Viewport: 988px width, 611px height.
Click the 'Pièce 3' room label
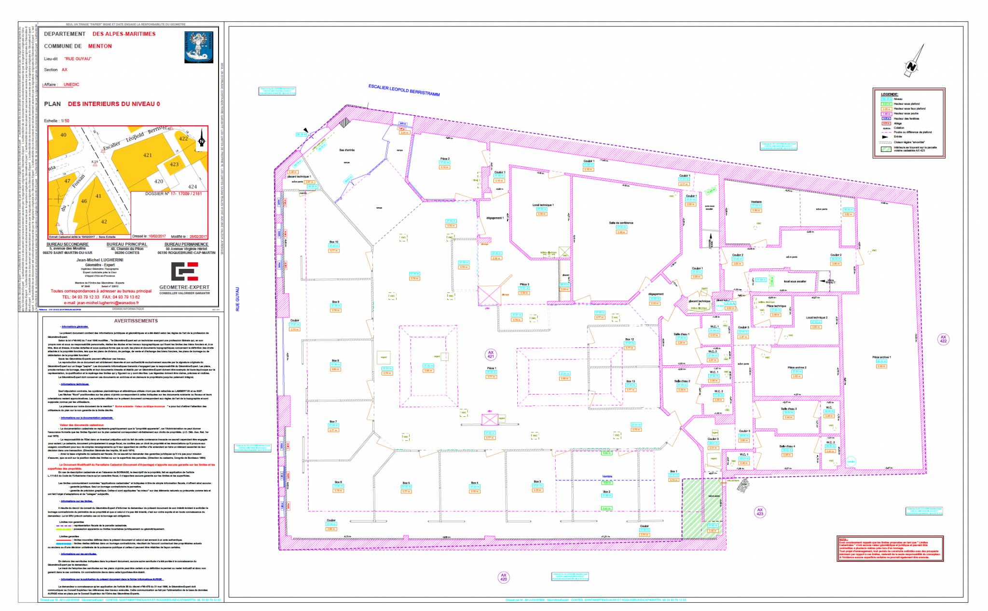click(x=524, y=284)
